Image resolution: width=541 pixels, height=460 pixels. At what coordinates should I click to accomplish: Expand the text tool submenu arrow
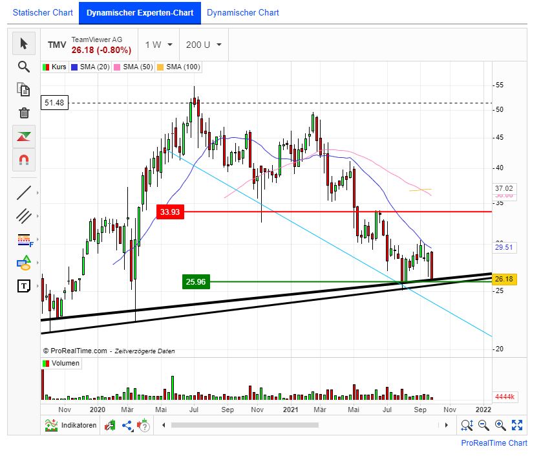[x=37, y=286]
